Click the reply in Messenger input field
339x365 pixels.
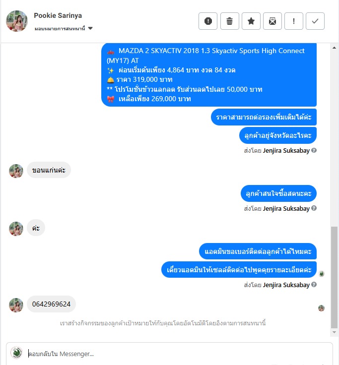[177, 354]
